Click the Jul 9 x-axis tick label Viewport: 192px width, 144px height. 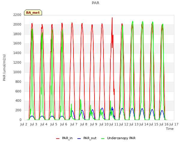pos(94,124)
